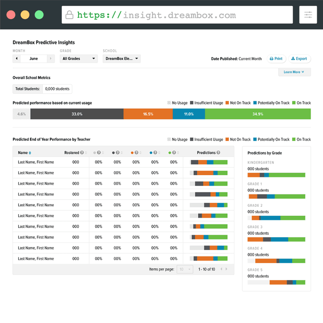This screenshot has height=323, width=323.
Task: Click help icon next to orange dot column
Action: (137, 153)
